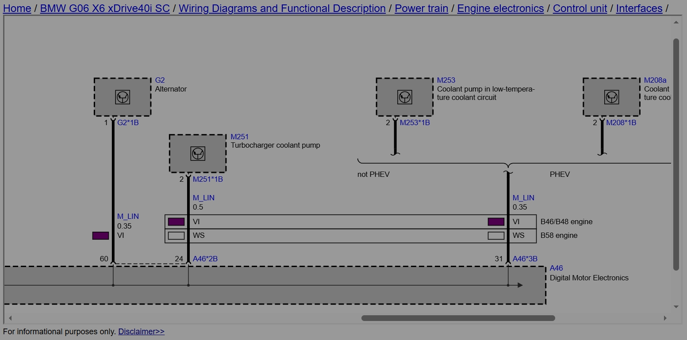
Task: Click the white WS swatch on the M251 wire
Action: point(177,236)
